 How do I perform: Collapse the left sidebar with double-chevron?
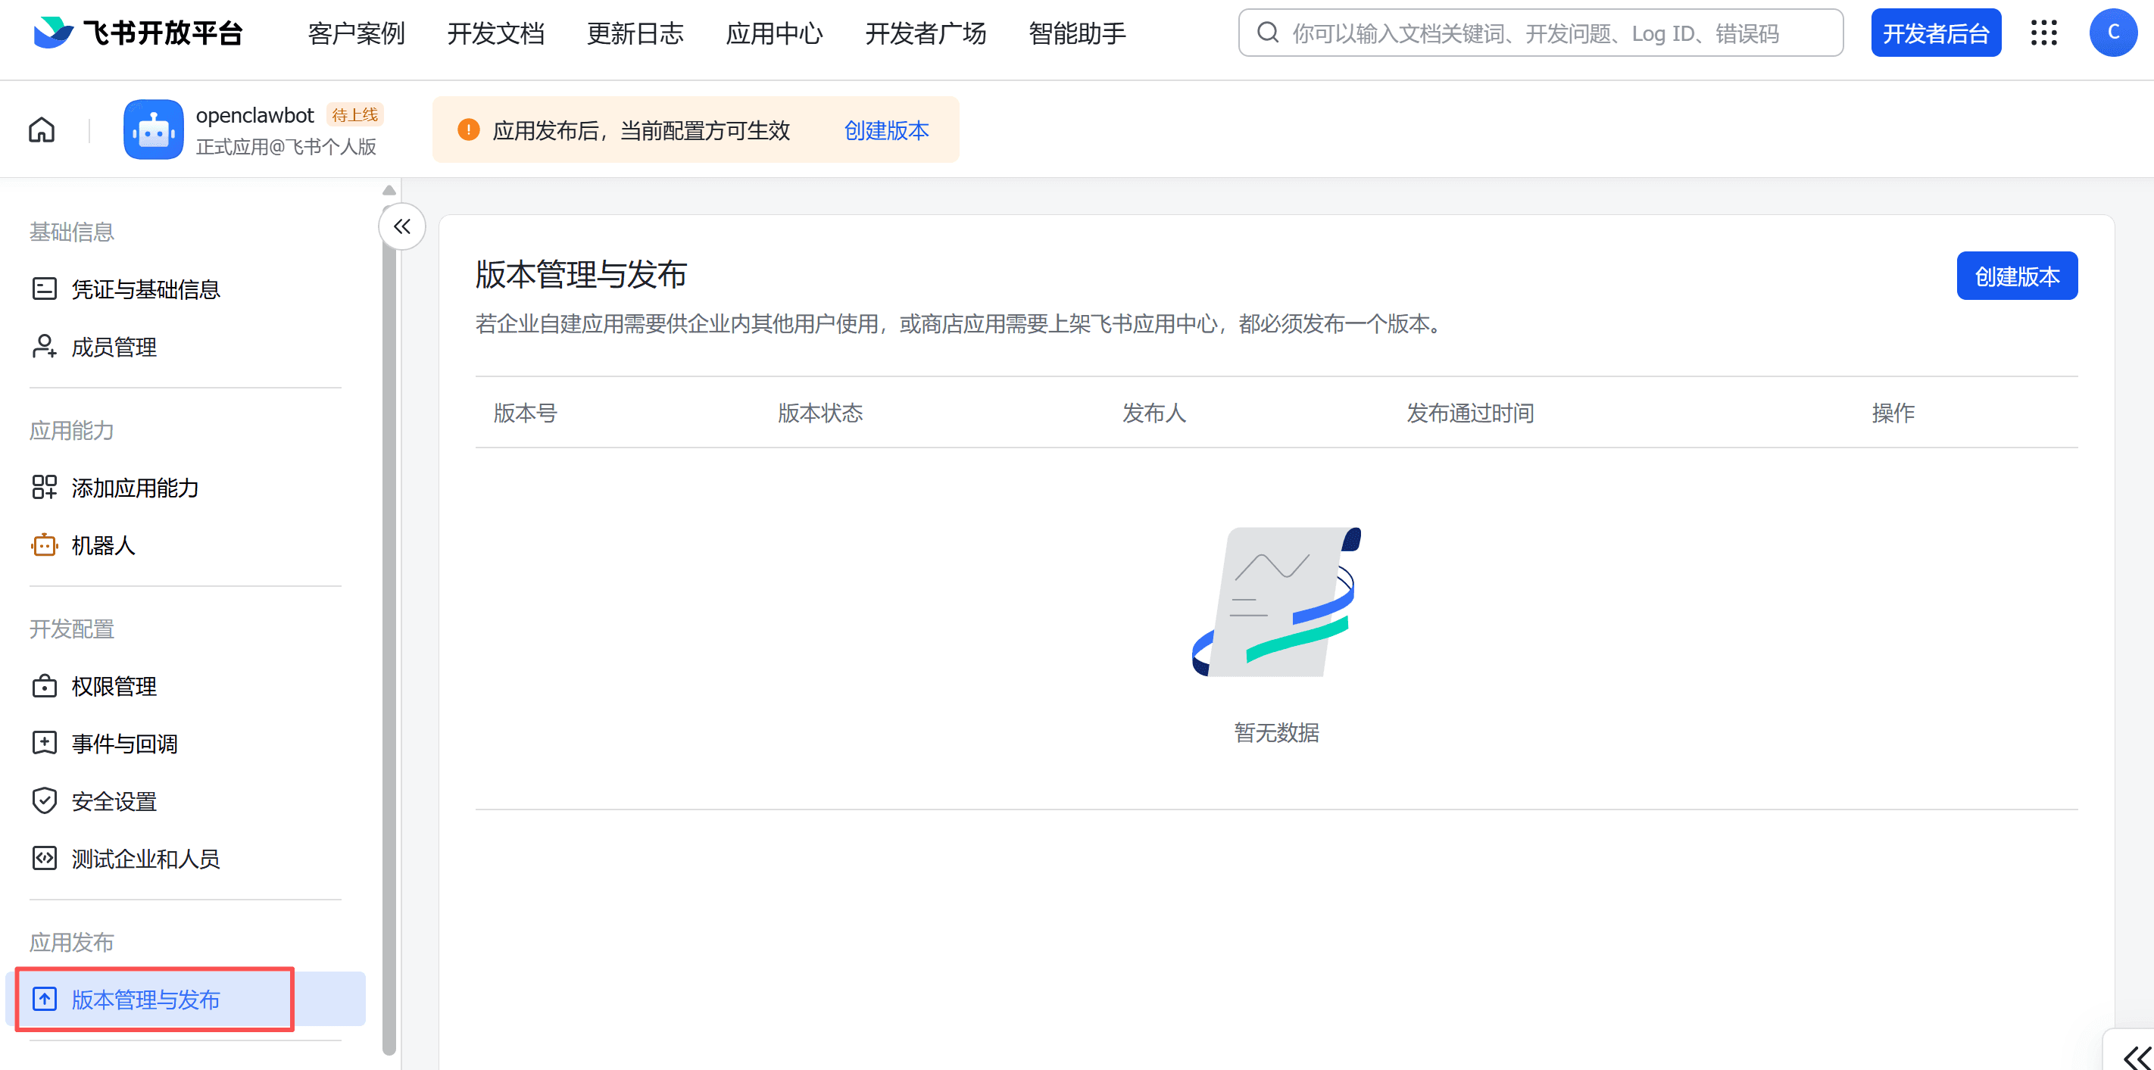[x=402, y=226]
